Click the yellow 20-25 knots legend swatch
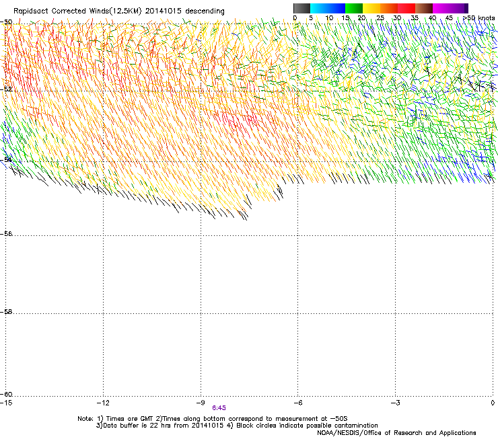 coord(371,8)
